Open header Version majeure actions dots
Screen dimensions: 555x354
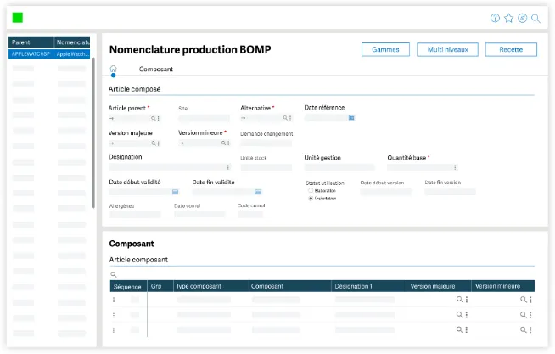click(158, 143)
